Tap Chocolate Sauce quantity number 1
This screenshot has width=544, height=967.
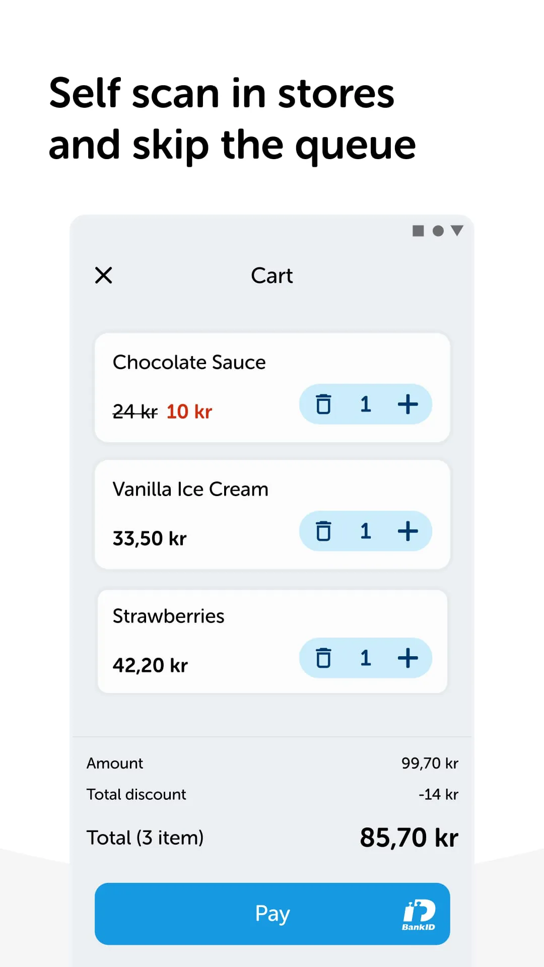click(366, 404)
